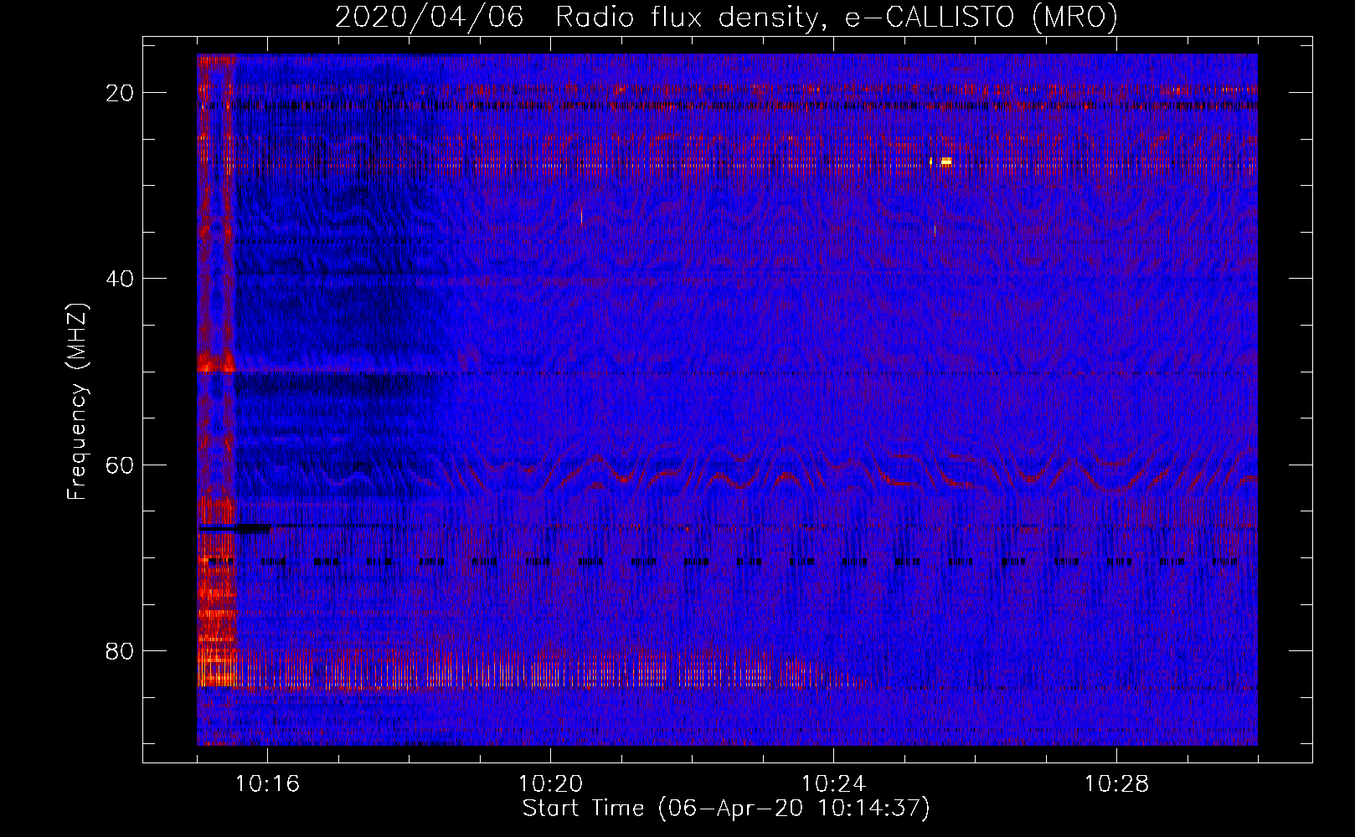The image size is (1355, 837).
Task: Click the "Start Time (06-Apr-20 10:14:37)" label
Action: tap(726, 809)
